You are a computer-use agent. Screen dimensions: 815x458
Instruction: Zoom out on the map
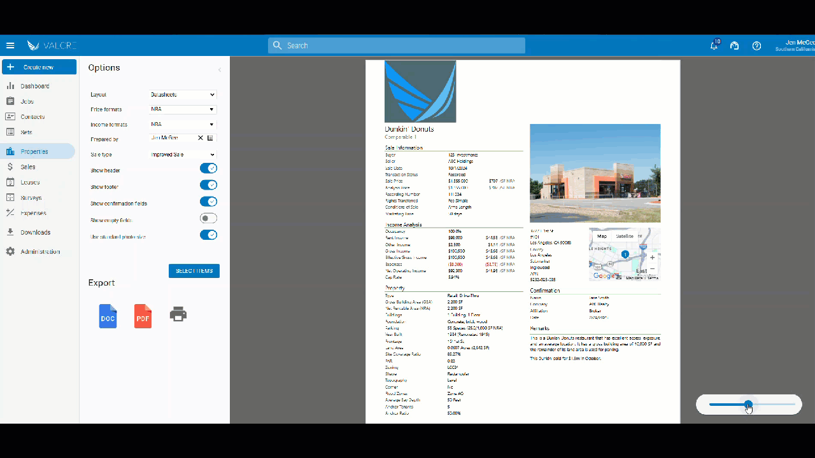(x=652, y=268)
